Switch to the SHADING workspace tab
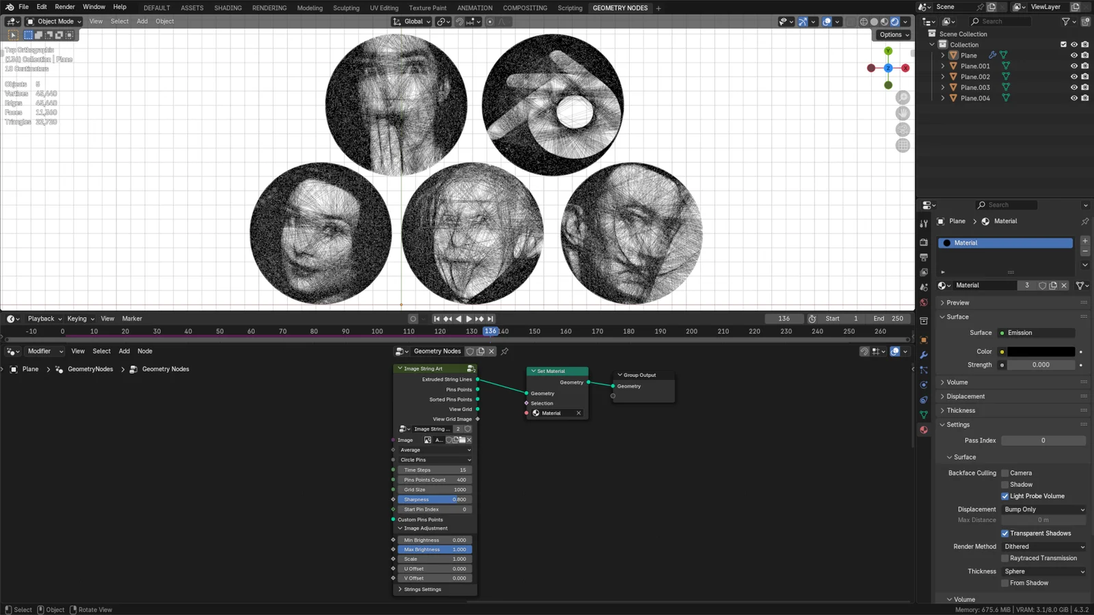 tap(228, 8)
